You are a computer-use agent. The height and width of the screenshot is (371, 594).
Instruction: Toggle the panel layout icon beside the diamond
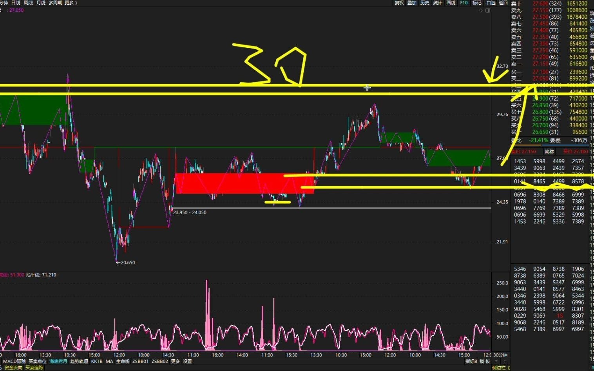(x=488, y=11)
